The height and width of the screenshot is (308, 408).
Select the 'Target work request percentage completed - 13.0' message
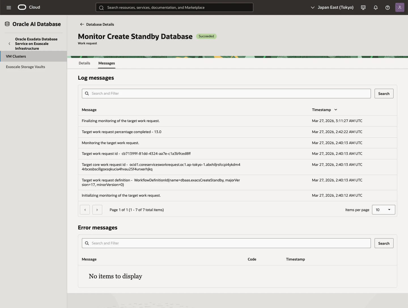click(x=122, y=132)
